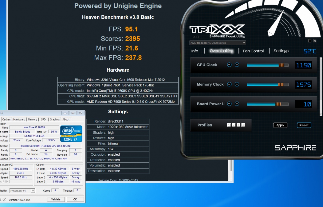Select profile 3 in TRIXX

(x=238, y=125)
